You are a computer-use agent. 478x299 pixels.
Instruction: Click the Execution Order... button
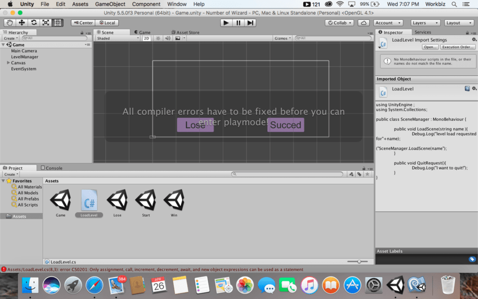458,47
